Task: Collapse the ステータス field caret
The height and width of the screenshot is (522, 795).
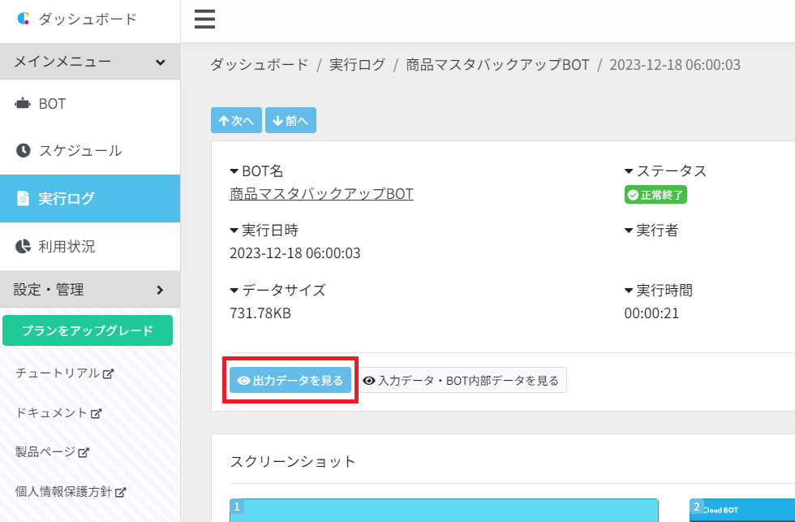Action: pos(629,171)
